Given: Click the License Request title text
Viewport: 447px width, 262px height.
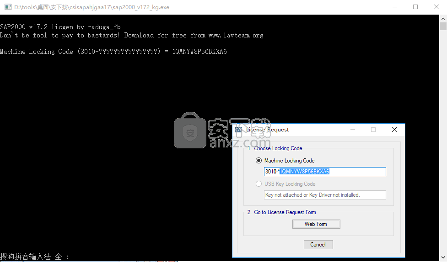Looking at the screenshot, I should [x=267, y=130].
